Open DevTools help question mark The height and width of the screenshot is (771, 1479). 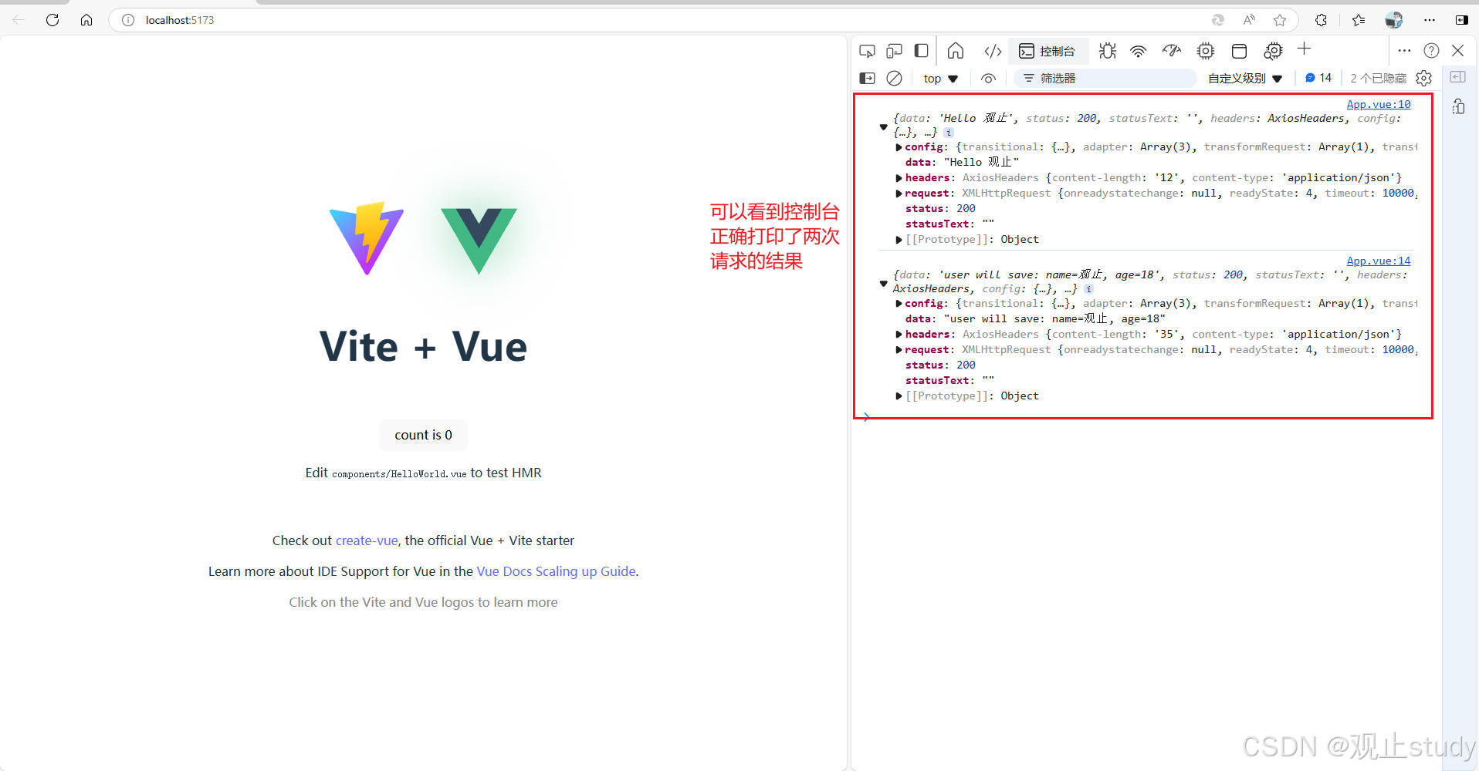[x=1431, y=50]
